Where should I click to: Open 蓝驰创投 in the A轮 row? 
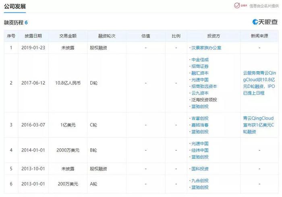(200, 187)
